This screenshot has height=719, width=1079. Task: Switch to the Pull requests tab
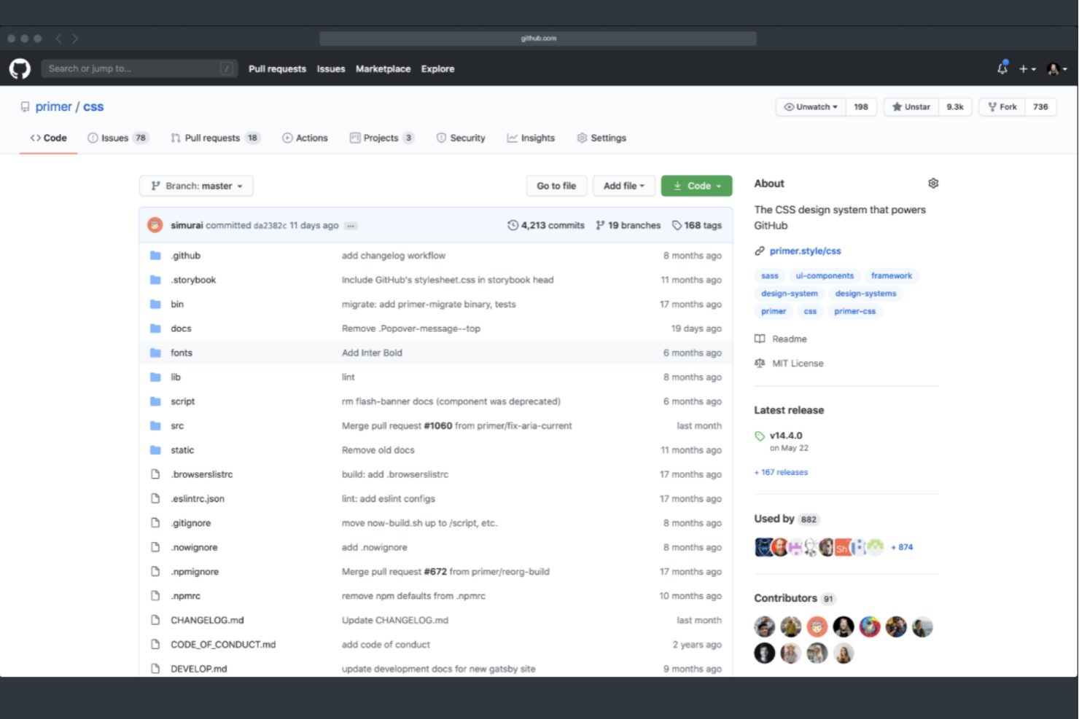[x=212, y=138]
